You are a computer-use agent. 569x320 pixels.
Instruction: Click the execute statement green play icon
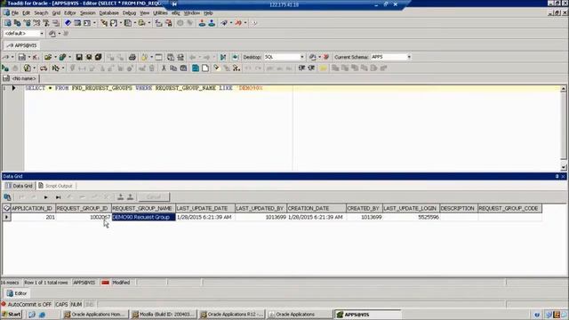5,68
